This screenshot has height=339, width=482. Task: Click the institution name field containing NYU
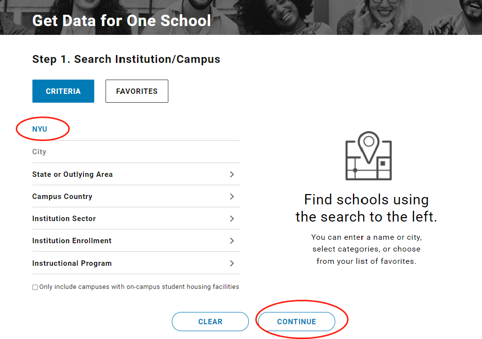pos(133,129)
